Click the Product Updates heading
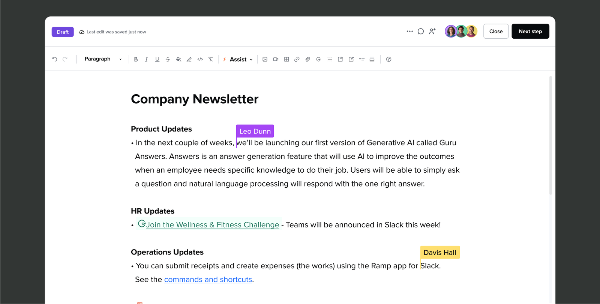 tap(161, 129)
